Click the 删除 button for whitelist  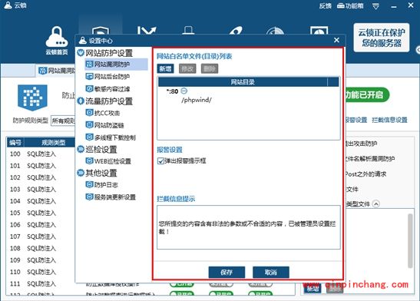coord(210,69)
